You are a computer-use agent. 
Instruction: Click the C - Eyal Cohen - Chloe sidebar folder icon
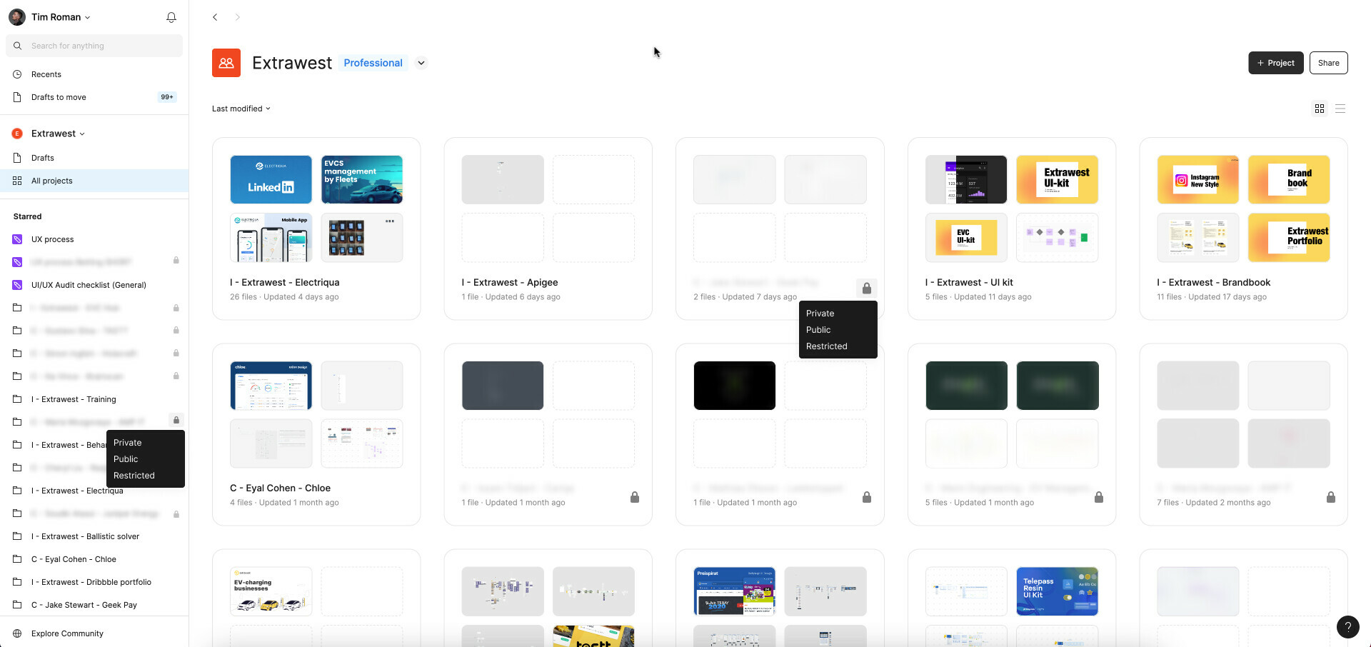(17, 559)
